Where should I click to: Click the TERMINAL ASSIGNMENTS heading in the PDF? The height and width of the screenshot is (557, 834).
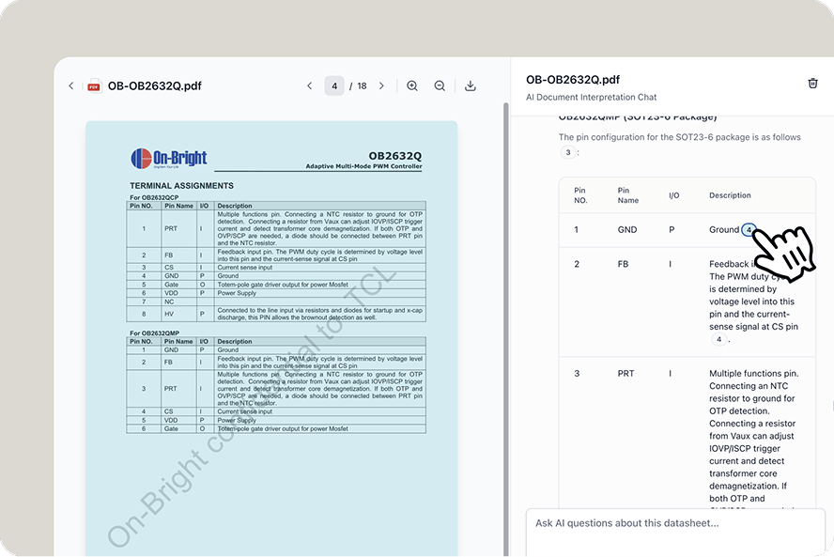pos(181,186)
